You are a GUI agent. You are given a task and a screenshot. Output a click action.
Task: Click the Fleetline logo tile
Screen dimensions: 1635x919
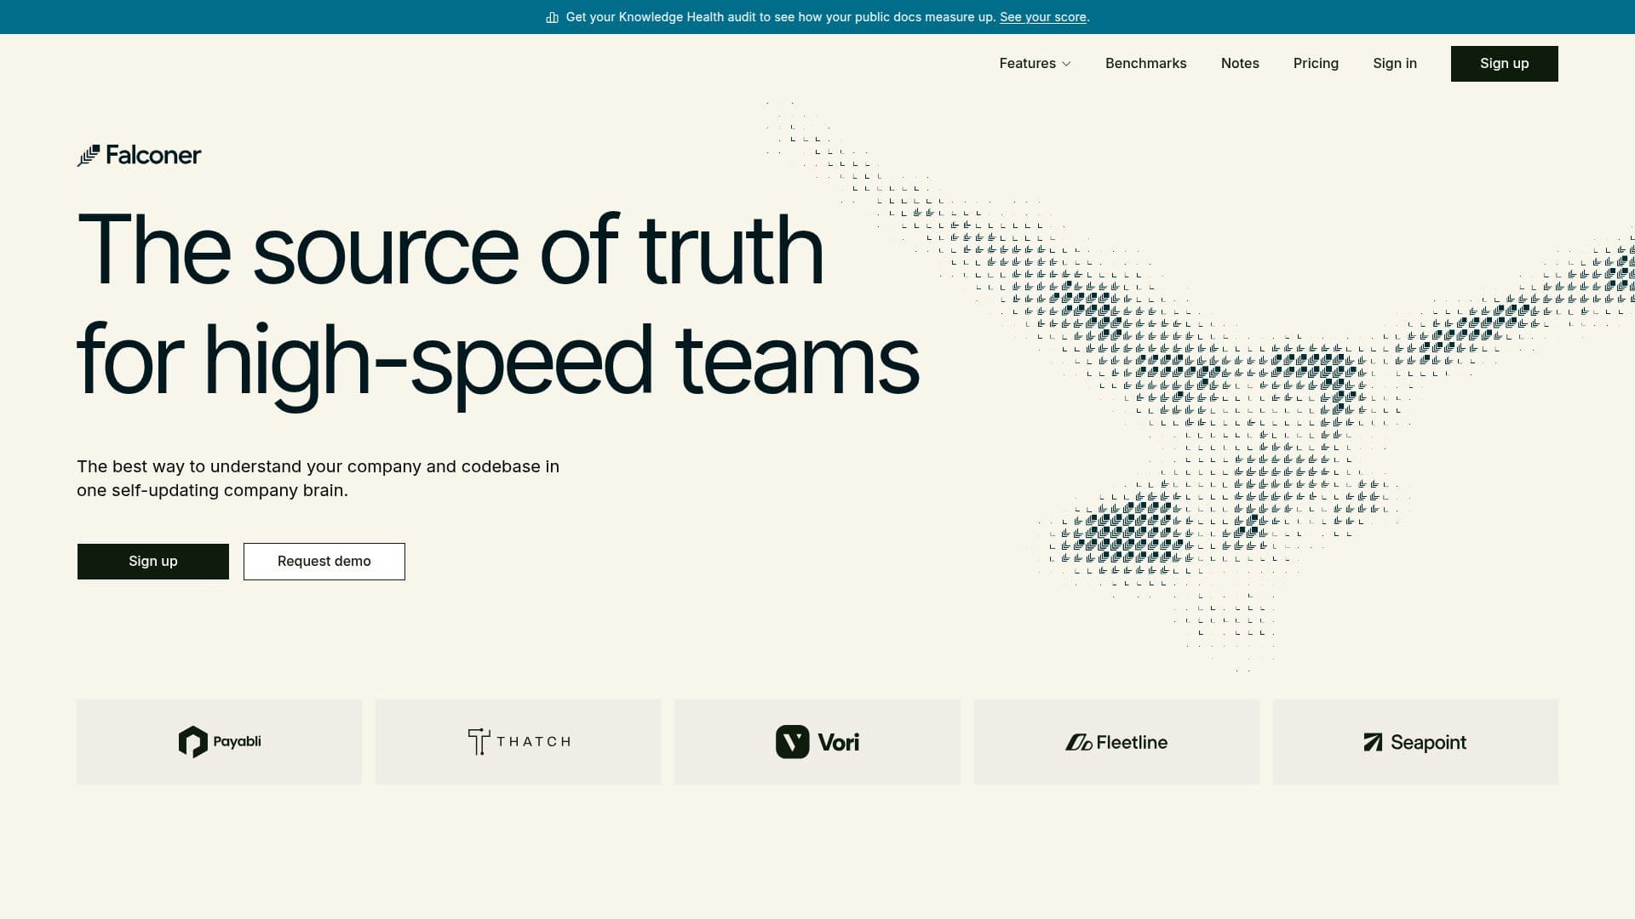(1116, 742)
